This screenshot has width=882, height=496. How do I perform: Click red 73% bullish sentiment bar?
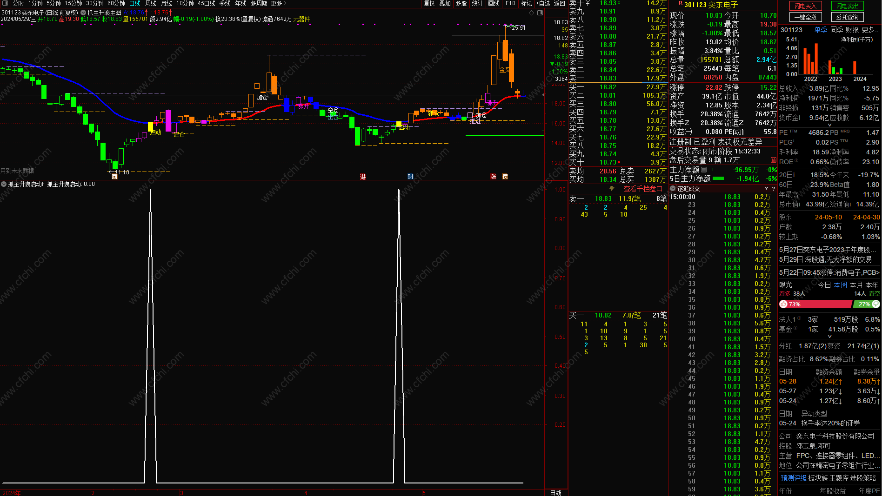coord(815,304)
